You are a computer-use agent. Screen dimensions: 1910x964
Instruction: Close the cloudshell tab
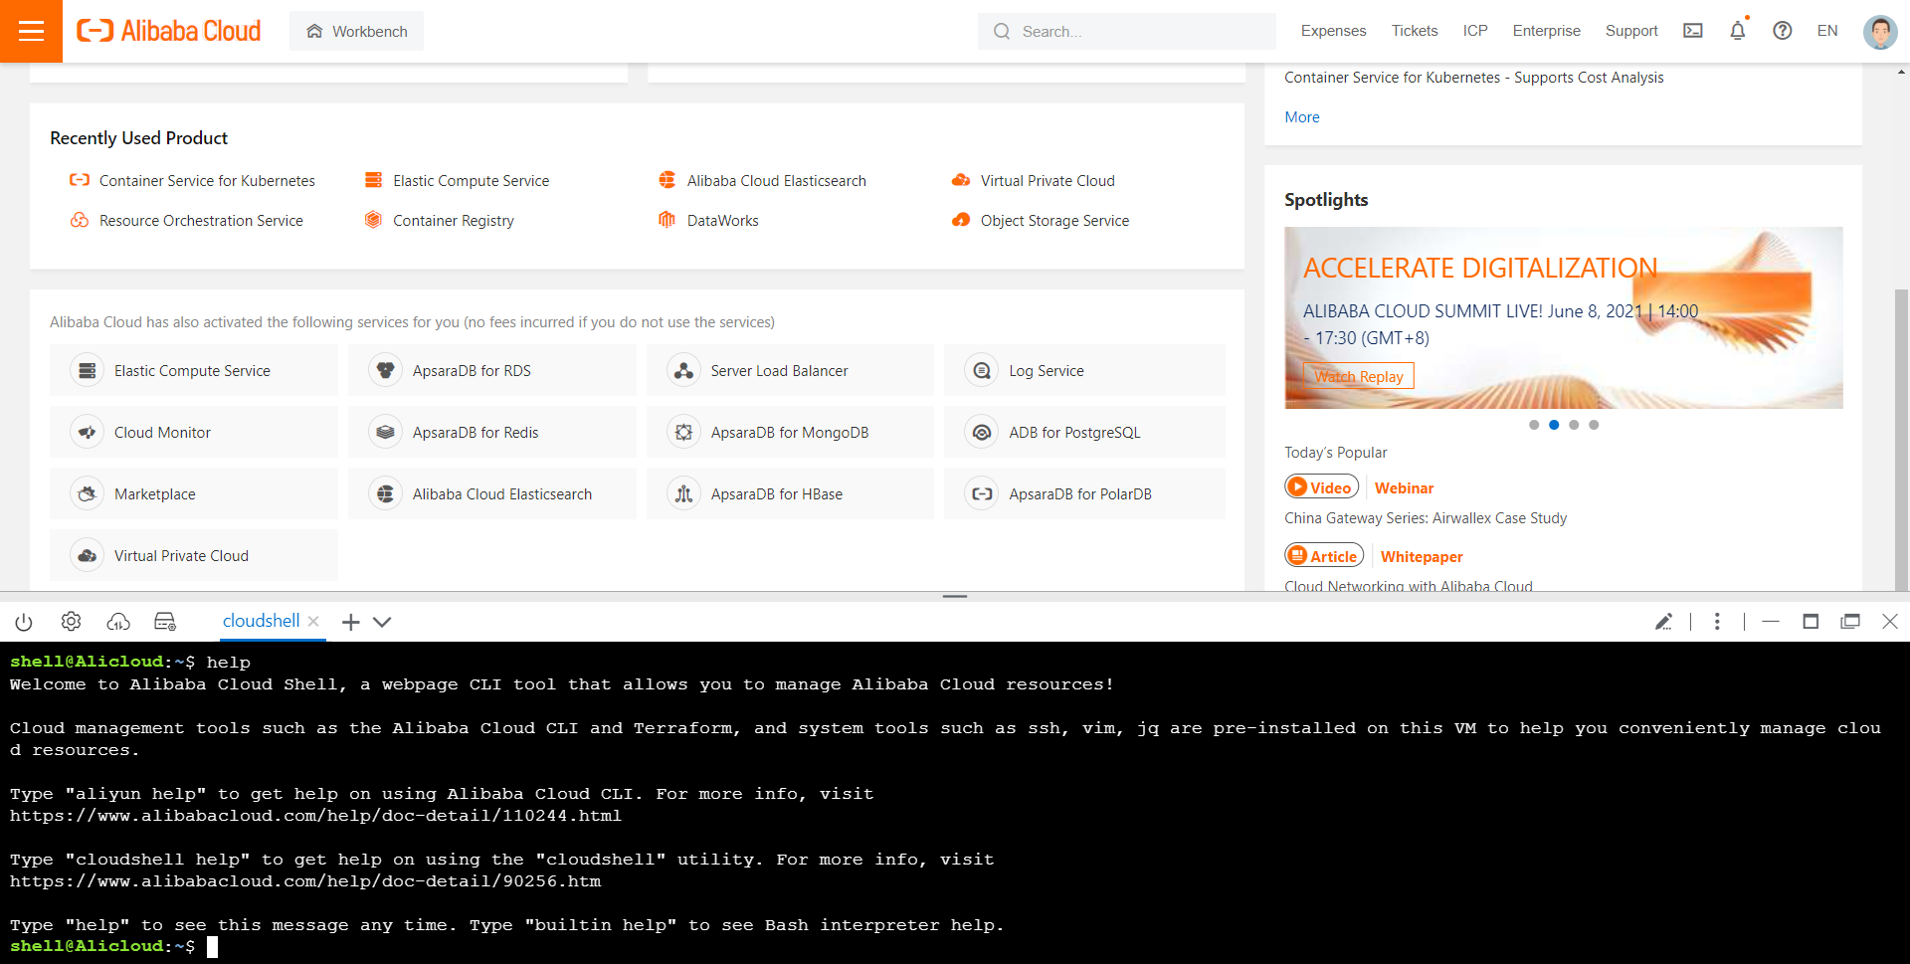point(313,621)
